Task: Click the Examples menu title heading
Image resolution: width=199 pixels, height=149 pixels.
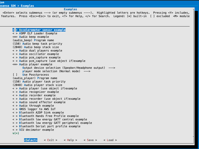Action: point(71,9)
